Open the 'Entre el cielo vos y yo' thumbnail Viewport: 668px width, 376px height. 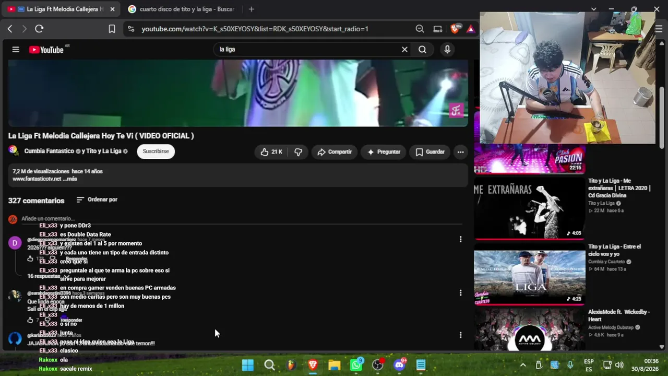529,275
